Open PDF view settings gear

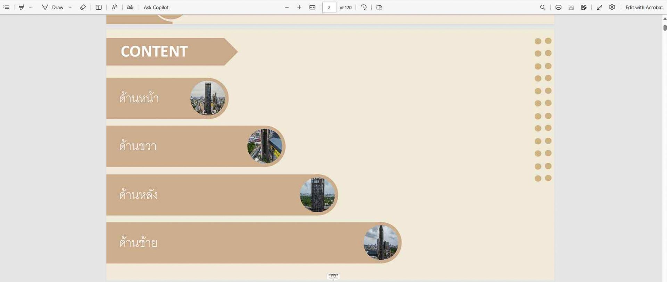(x=612, y=7)
